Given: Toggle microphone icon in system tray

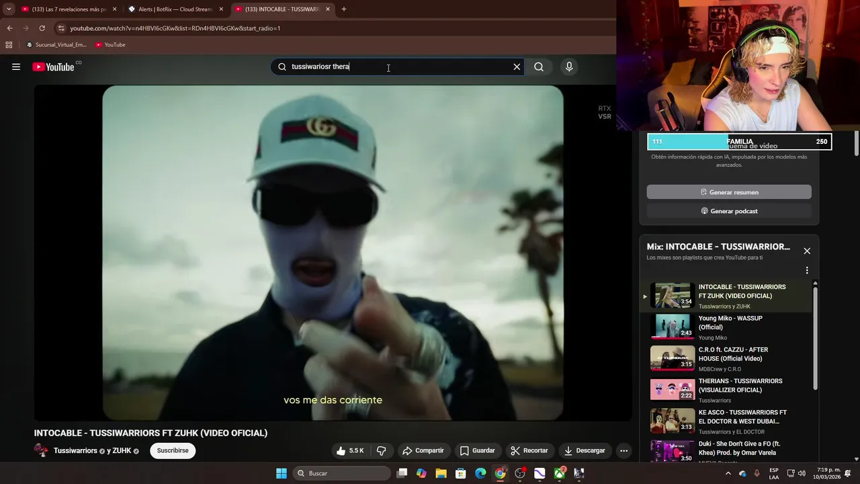Looking at the screenshot, I should tap(757, 473).
